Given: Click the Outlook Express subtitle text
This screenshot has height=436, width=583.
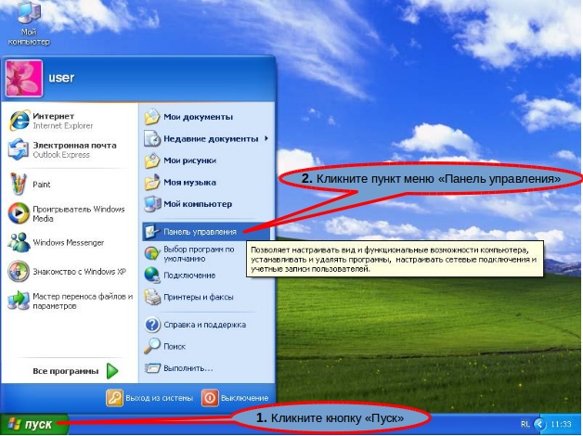Looking at the screenshot, I should click(61, 155).
